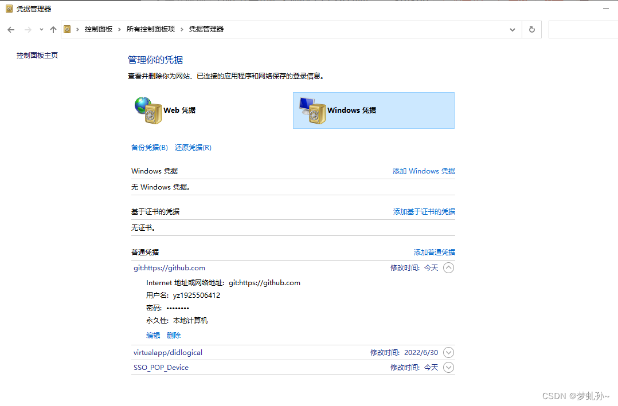Click username value yz1925506412
This screenshot has height=406, width=618.
(196, 295)
